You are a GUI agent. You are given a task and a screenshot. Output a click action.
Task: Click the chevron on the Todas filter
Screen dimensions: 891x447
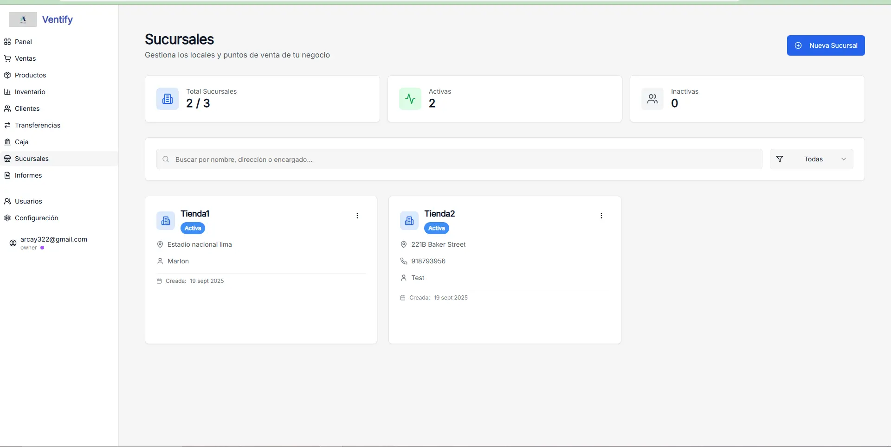point(843,159)
